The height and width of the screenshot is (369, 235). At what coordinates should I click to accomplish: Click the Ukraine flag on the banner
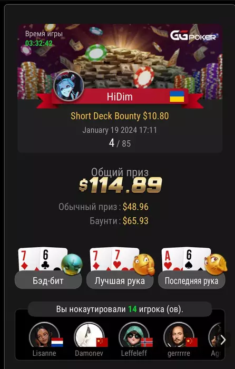[177, 96]
